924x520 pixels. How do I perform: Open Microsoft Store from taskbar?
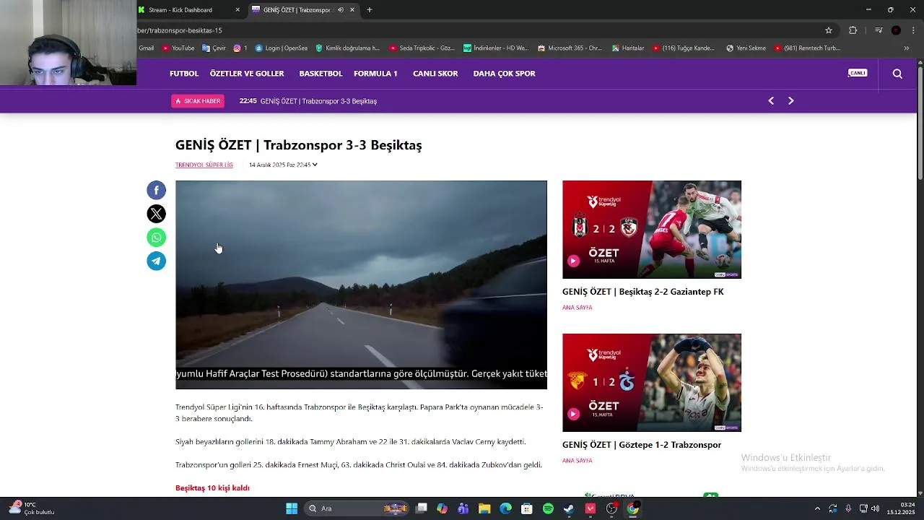point(527,508)
